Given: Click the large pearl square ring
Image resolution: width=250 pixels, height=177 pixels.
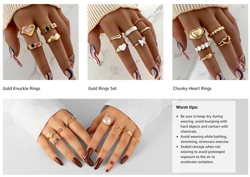Looking at the screenshot, I should coord(107,121).
